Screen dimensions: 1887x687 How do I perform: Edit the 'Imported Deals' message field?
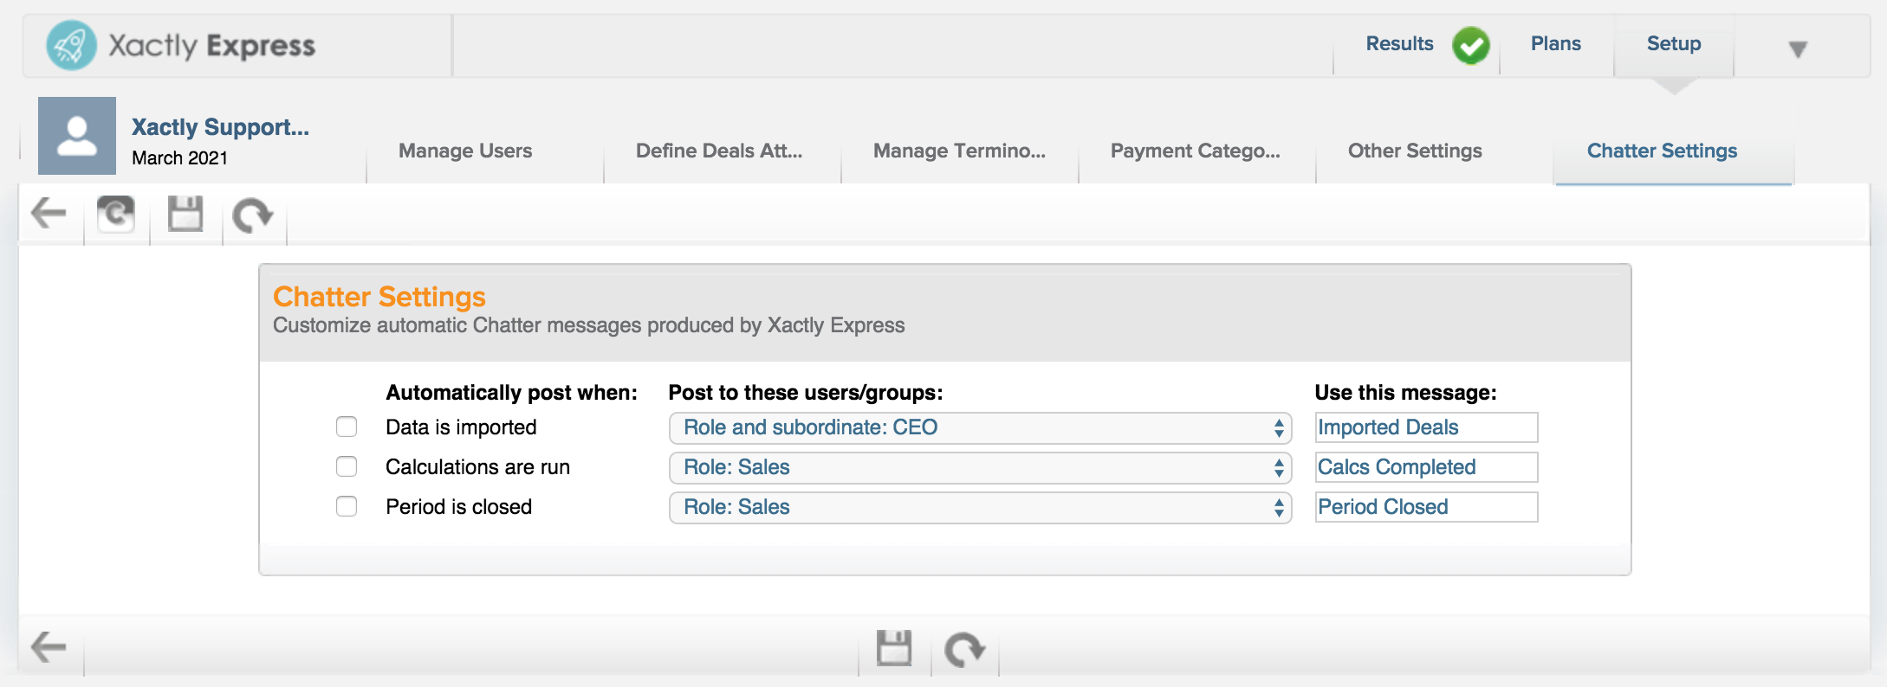[x=1426, y=427]
